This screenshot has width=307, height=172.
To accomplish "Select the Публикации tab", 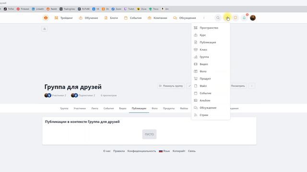I will pyautogui.click(x=139, y=108).
